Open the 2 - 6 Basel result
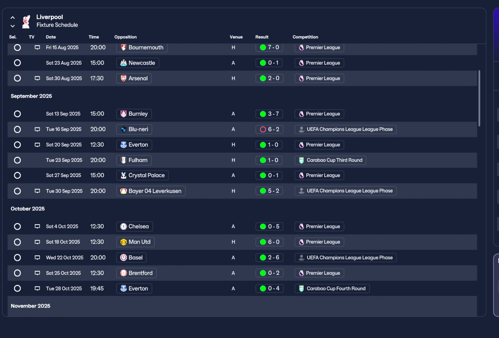The image size is (499, 338). [269, 258]
